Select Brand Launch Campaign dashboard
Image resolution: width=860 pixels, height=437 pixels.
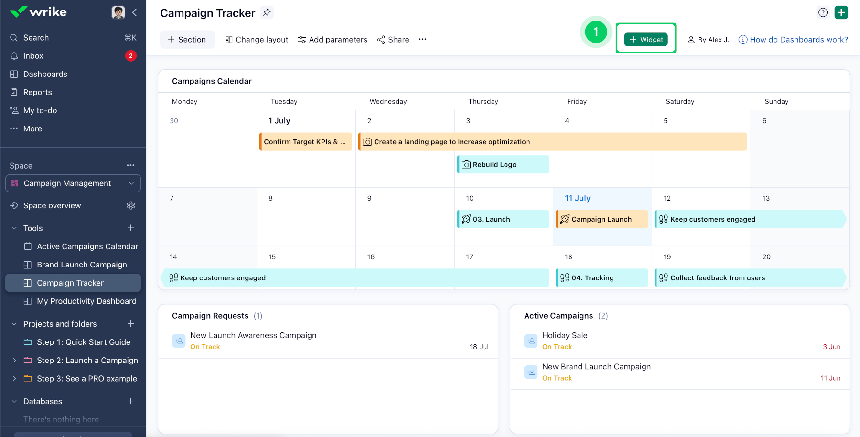tap(82, 265)
